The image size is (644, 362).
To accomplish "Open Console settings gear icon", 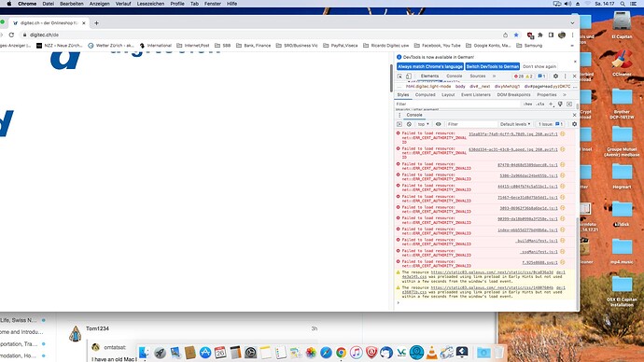I will (x=574, y=124).
